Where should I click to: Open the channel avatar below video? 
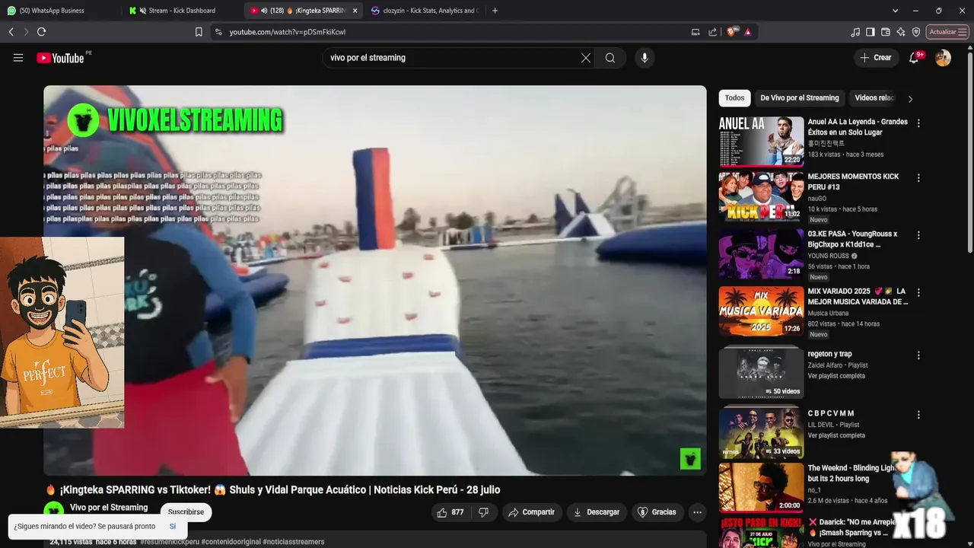pos(53,511)
